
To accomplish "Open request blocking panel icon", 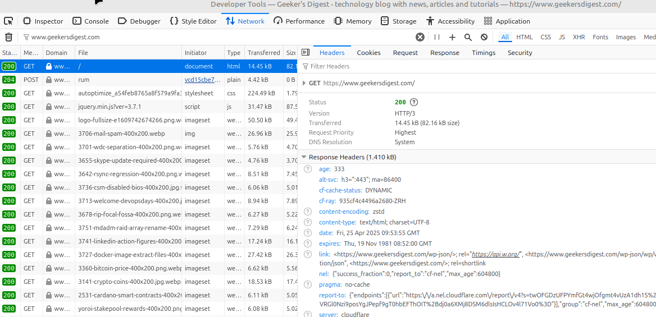I will pos(484,37).
